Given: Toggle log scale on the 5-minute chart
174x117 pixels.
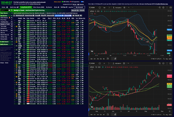Looking at the screenshot, I should [167, 59].
